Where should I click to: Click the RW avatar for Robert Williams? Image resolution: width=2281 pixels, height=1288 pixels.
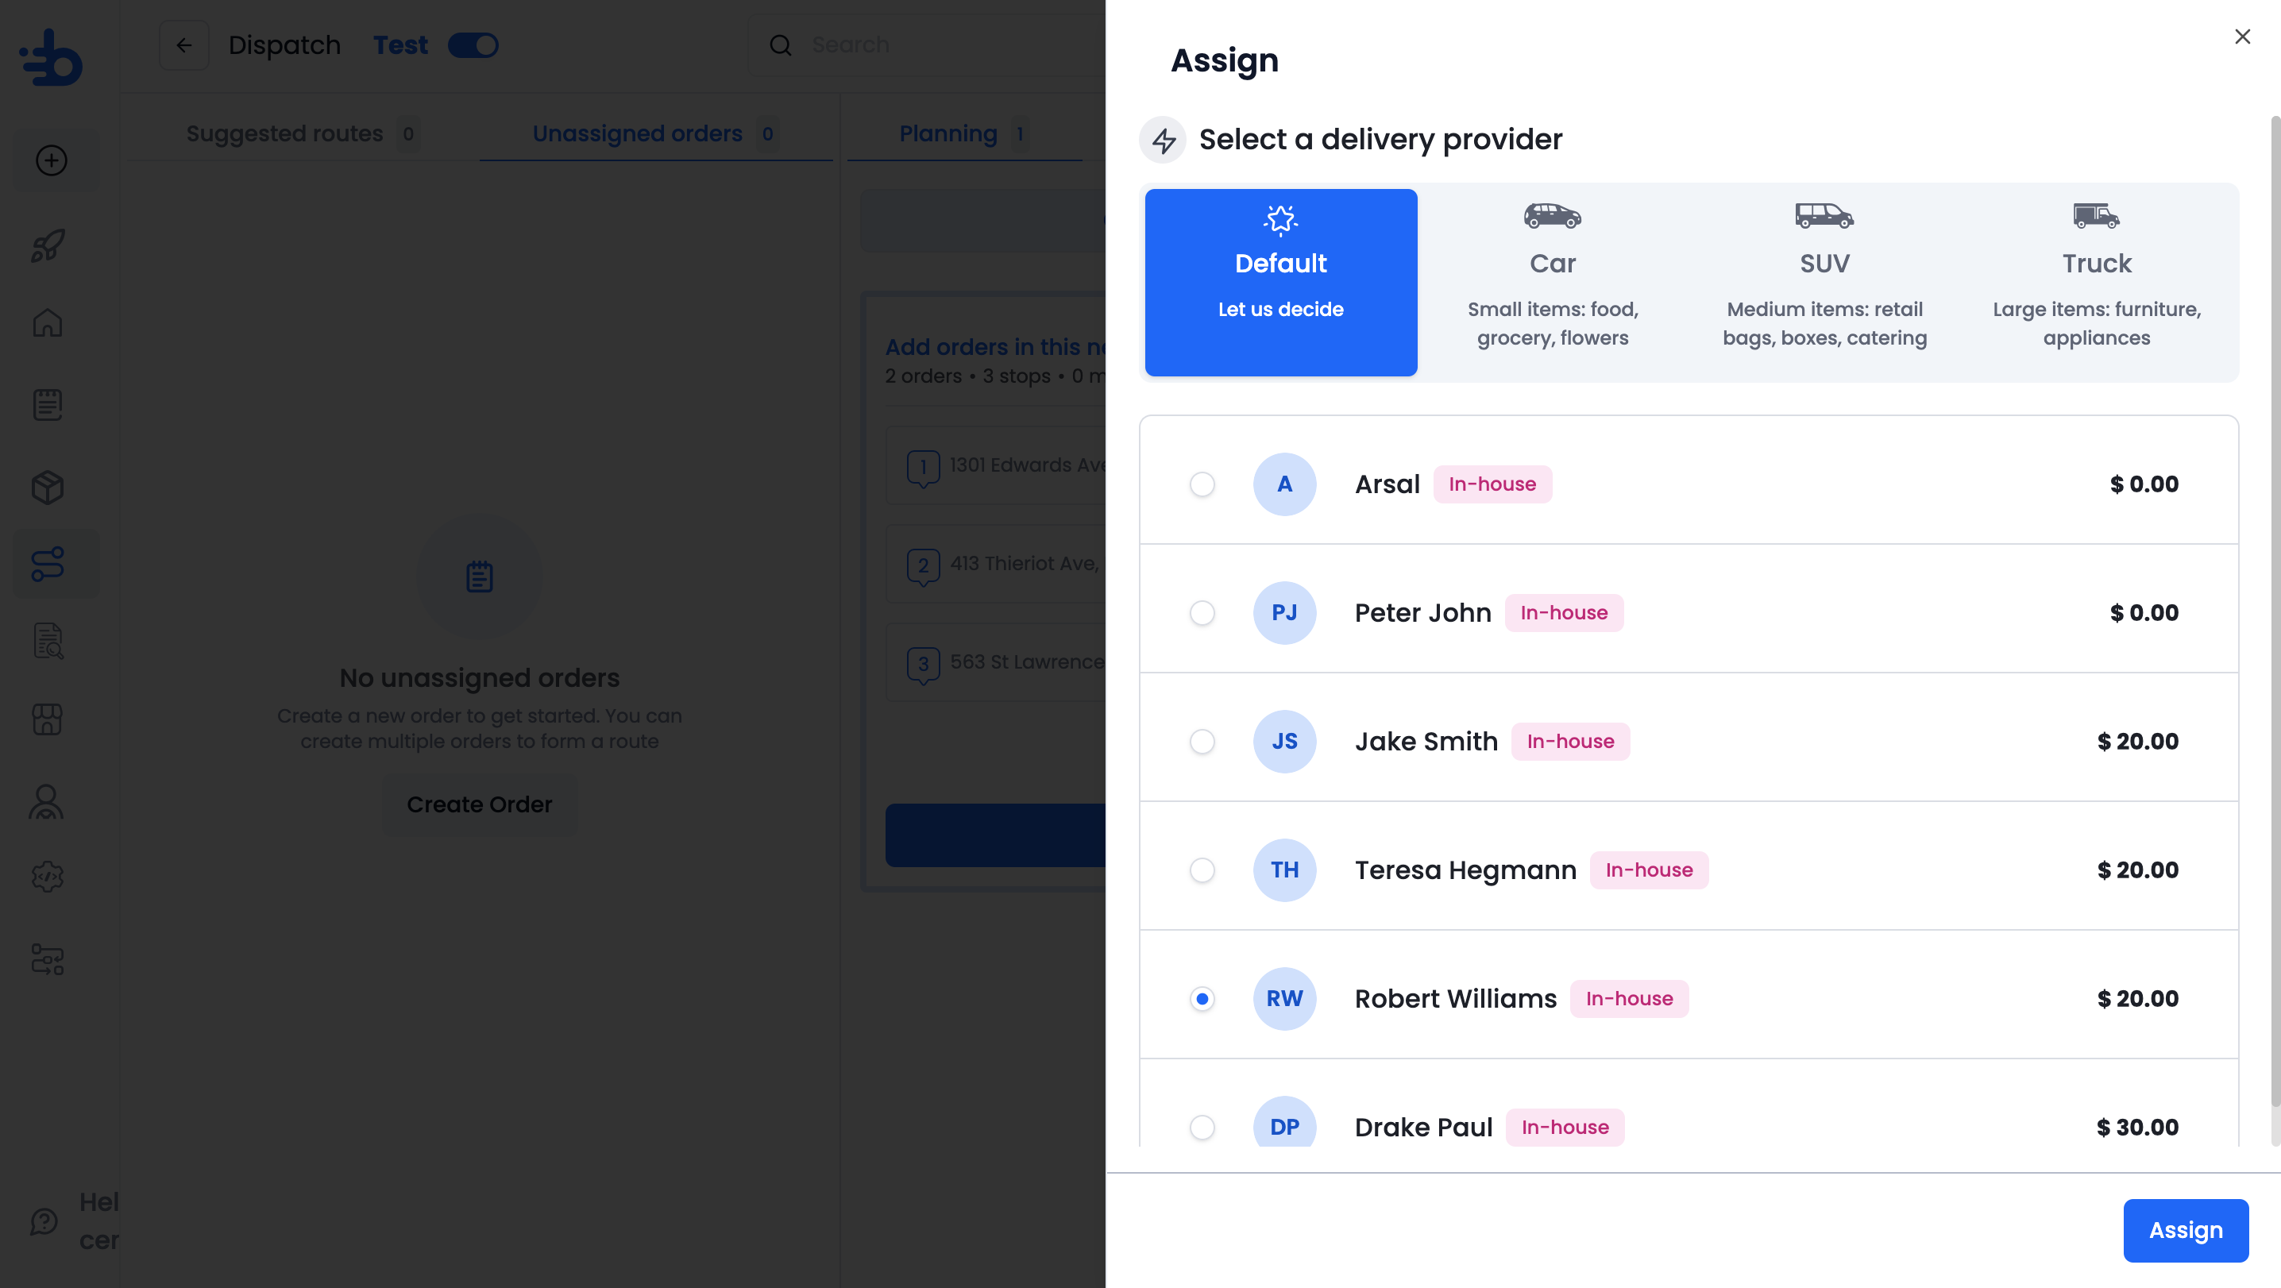click(x=1284, y=998)
